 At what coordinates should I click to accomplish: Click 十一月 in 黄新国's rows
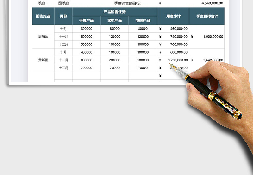coord(64,60)
